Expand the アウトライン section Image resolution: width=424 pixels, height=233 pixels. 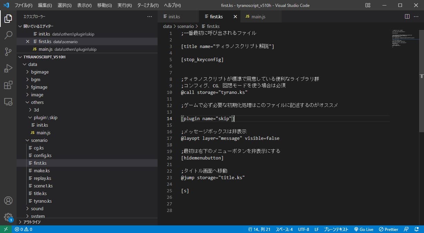32,222
